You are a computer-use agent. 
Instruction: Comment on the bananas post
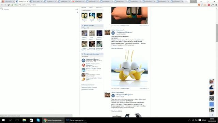click(125, 88)
